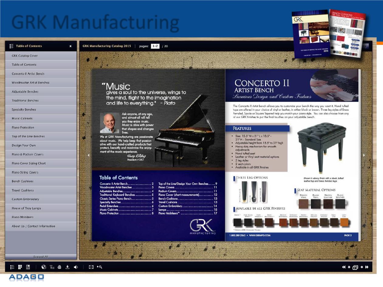Image resolution: width=383 pixels, height=287 pixels.
Task: Jump to the first page
Action: tap(344, 267)
